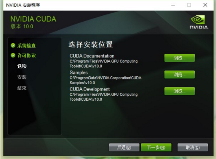Click the CUDA Documentation install path text

click(x=104, y=64)
